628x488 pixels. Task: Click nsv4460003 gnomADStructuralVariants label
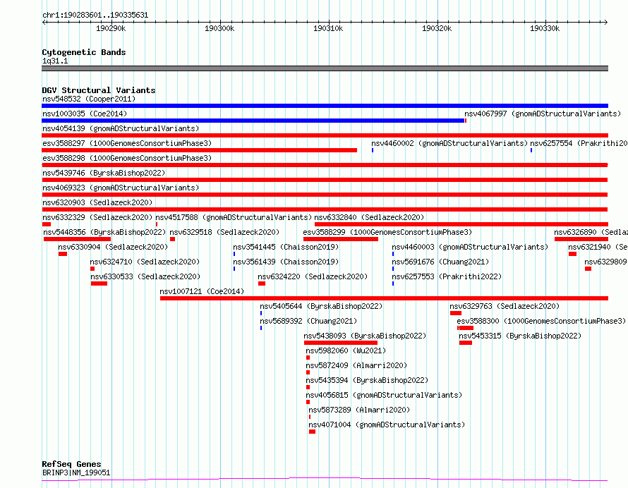[x=470, y=247]
